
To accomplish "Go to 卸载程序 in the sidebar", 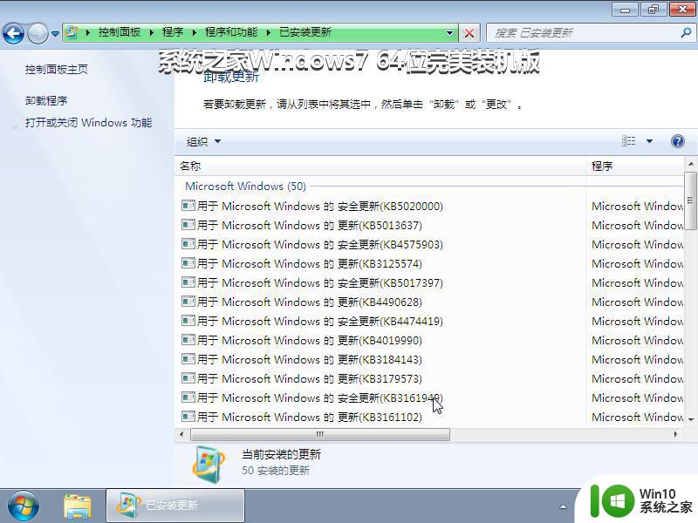I will [x=46, y=100].
